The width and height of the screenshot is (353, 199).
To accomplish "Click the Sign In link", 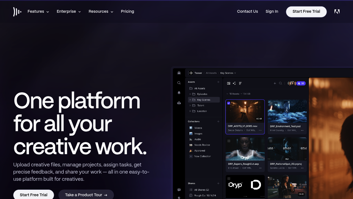I will click(x=272, y=11).
